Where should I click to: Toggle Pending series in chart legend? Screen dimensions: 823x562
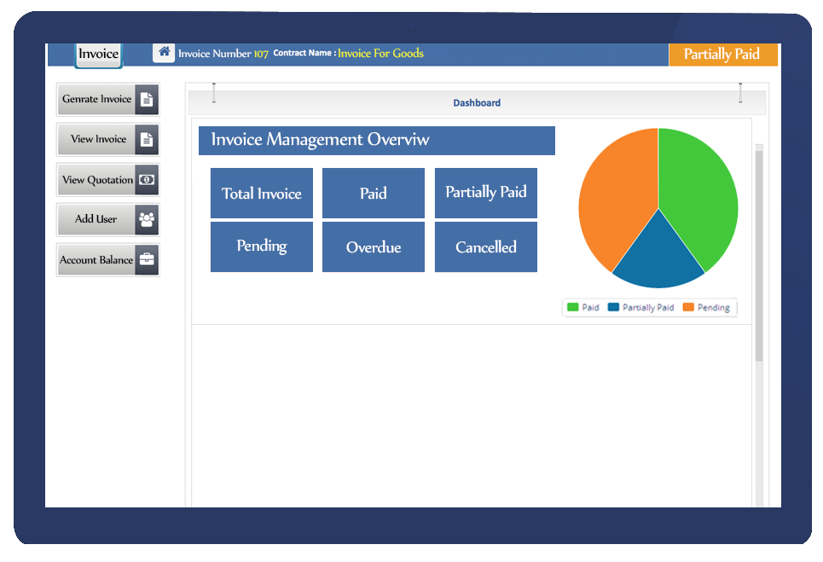click(x=706, y=308)
